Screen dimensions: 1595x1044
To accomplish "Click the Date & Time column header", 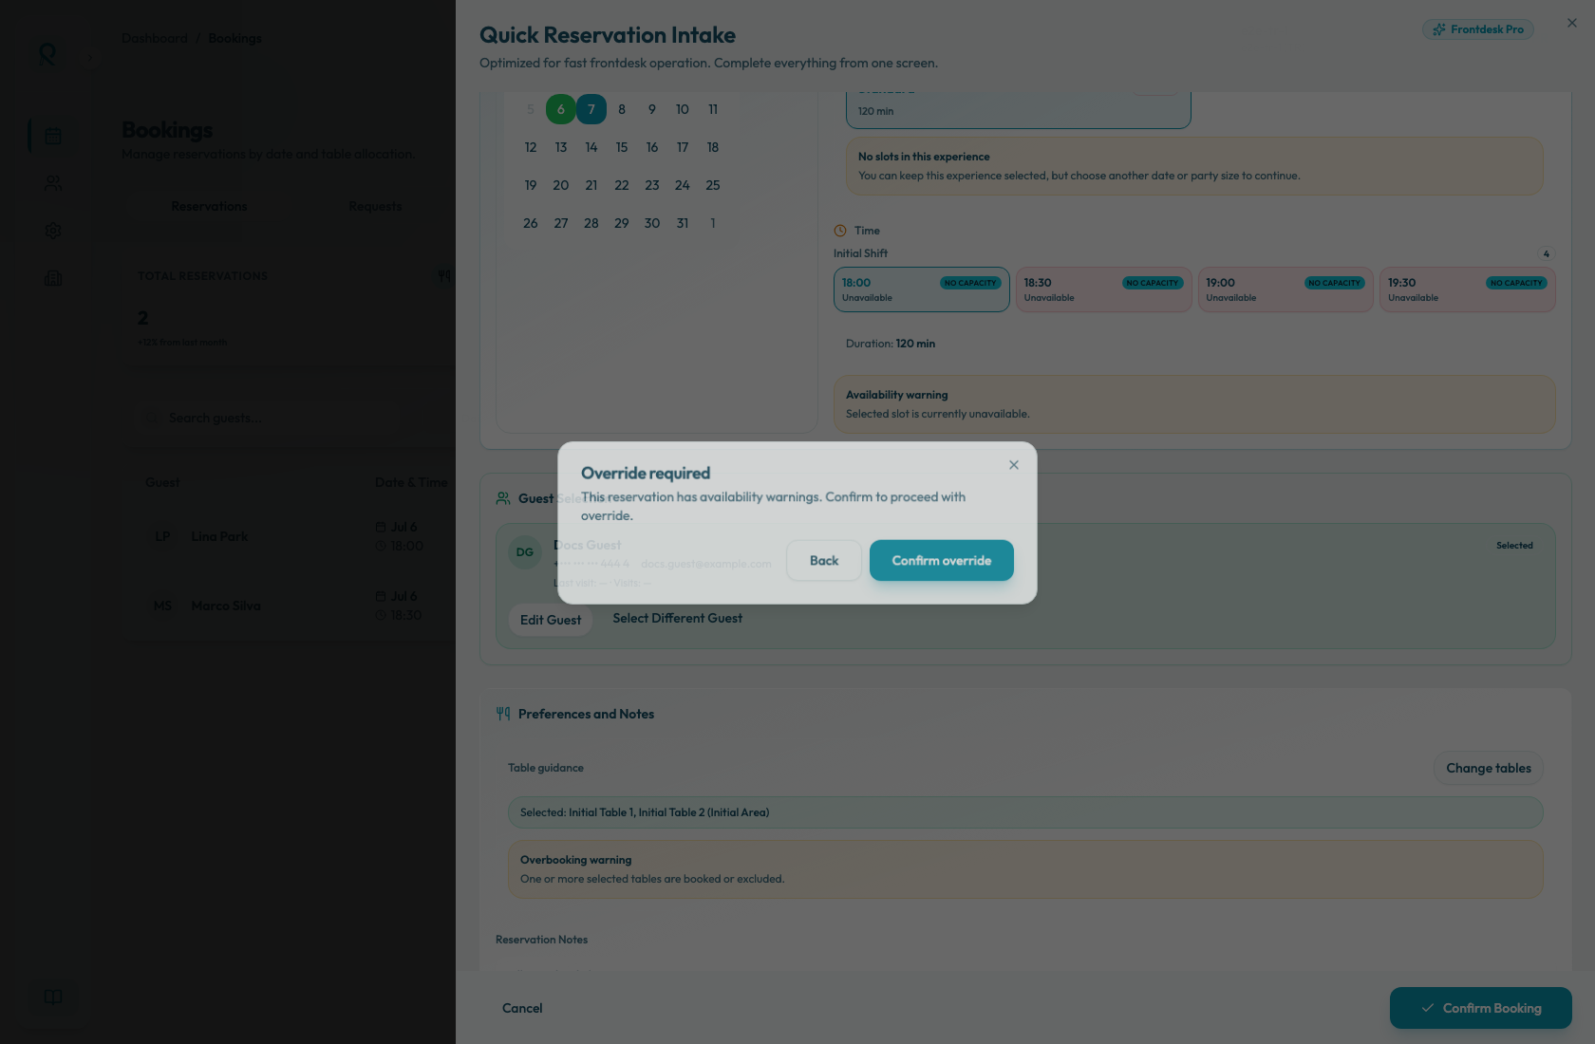I will pos(411,482).
